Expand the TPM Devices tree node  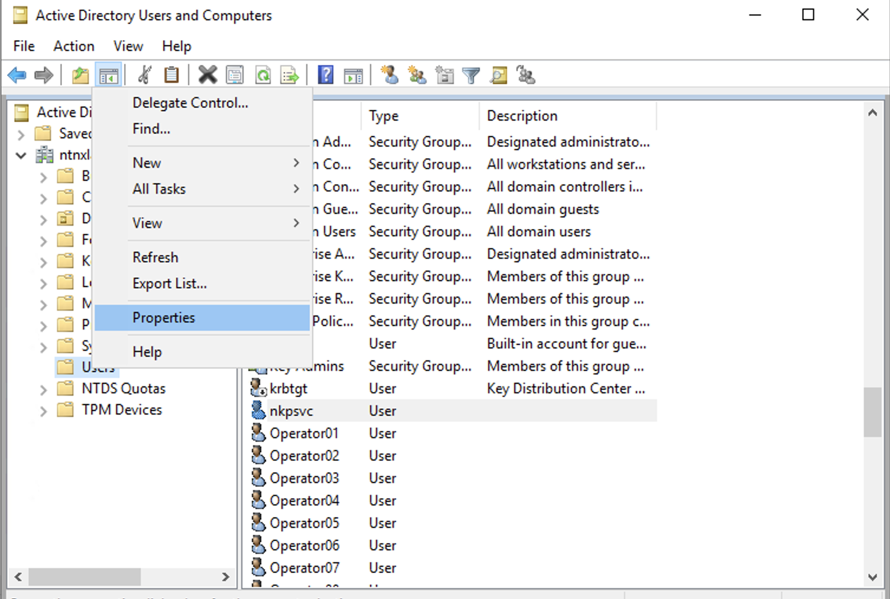point(43,411)
